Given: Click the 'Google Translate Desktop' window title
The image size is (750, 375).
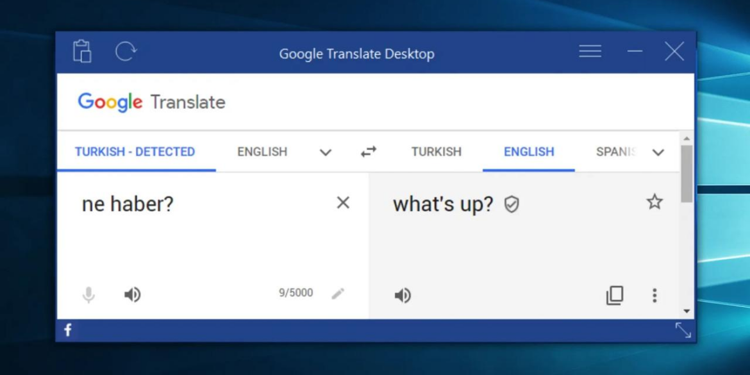Looking at the screenshot, I should tap(357, 54).
